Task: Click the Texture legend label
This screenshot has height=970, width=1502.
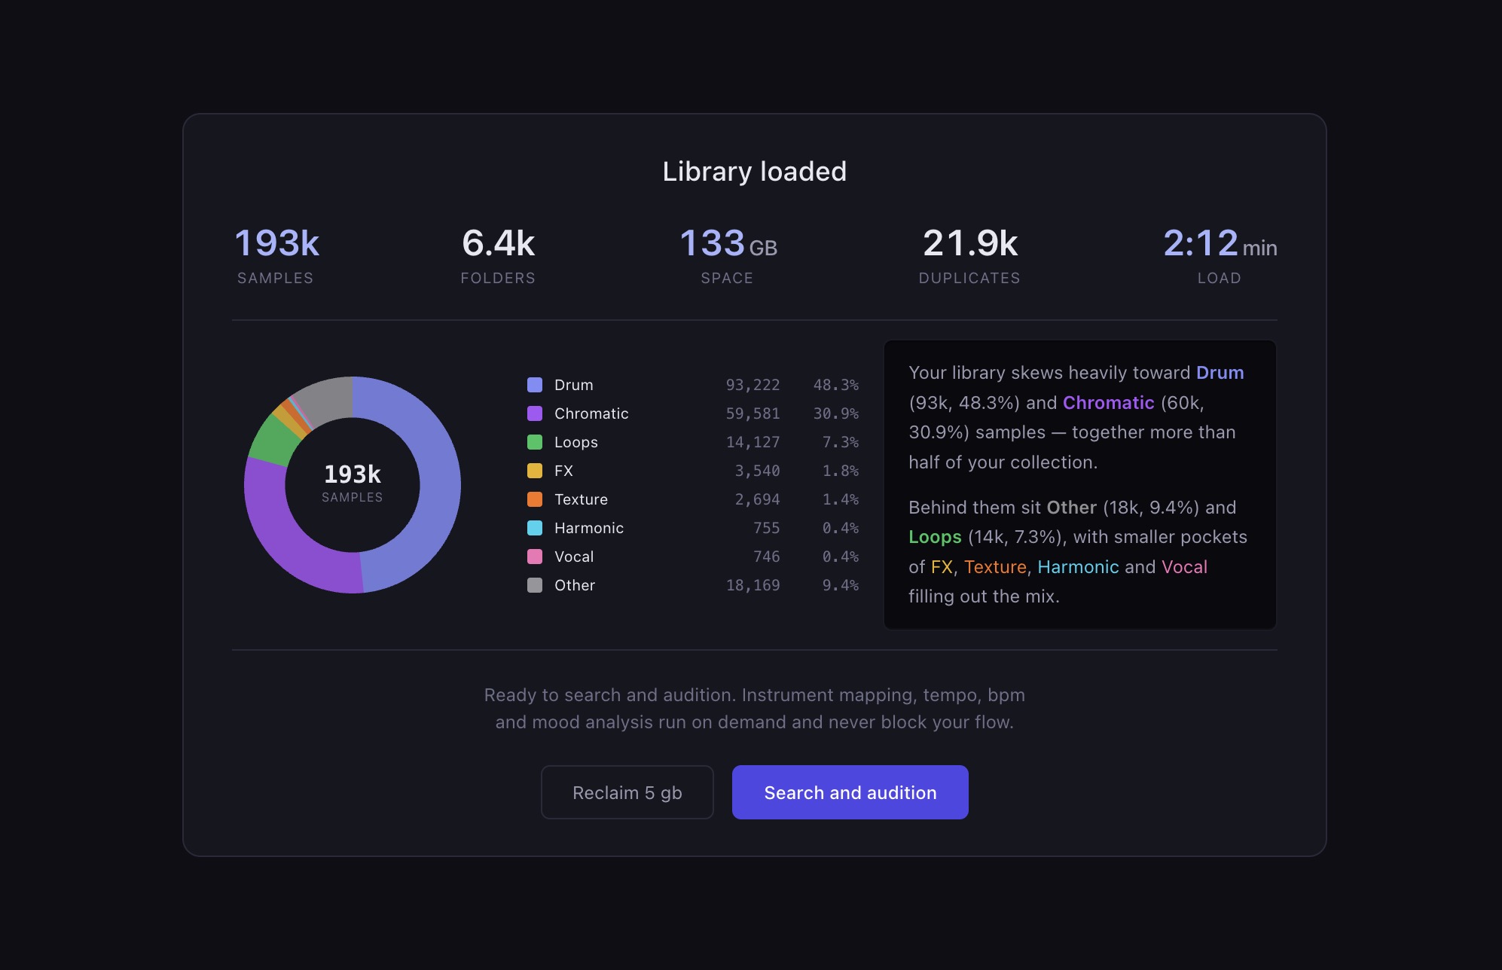Action: [x=581, y=499]
